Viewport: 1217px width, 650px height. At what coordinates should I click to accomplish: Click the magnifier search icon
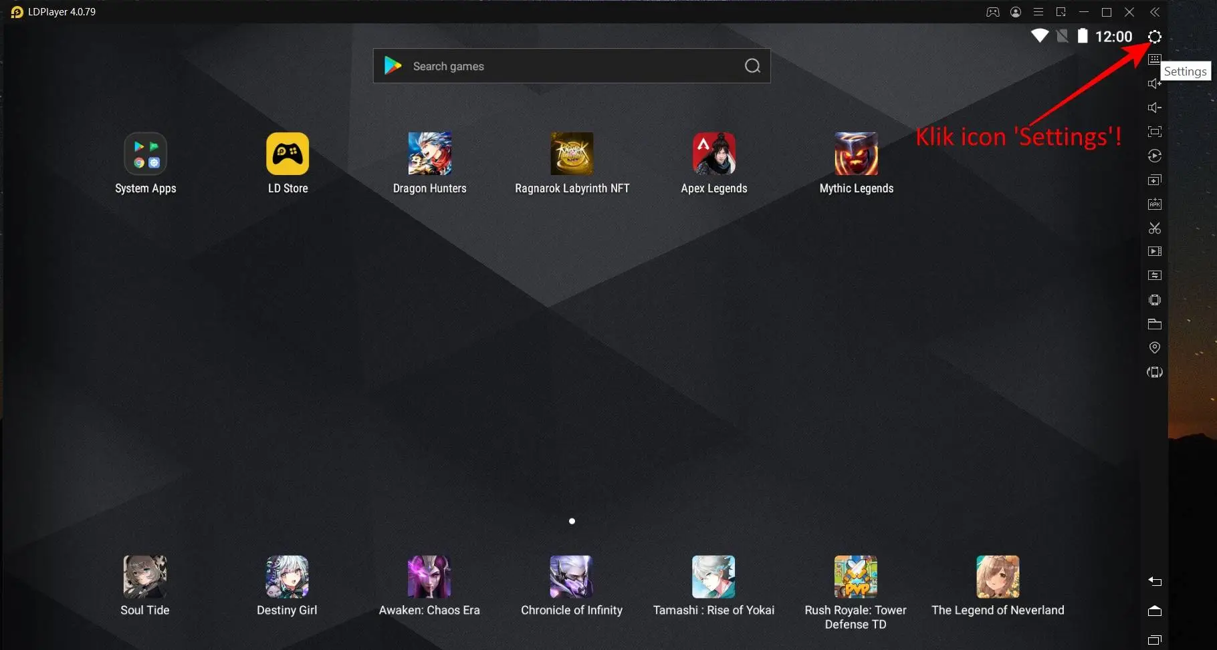[x=752, y=65]
